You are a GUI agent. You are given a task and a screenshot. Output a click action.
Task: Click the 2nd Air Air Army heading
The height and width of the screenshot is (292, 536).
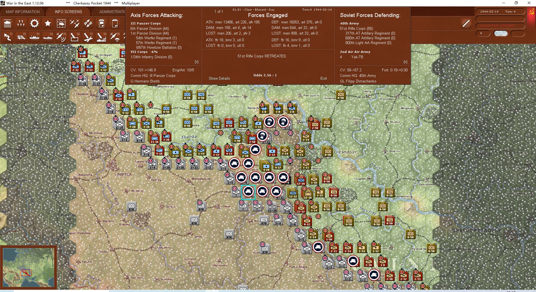point(355,52)
